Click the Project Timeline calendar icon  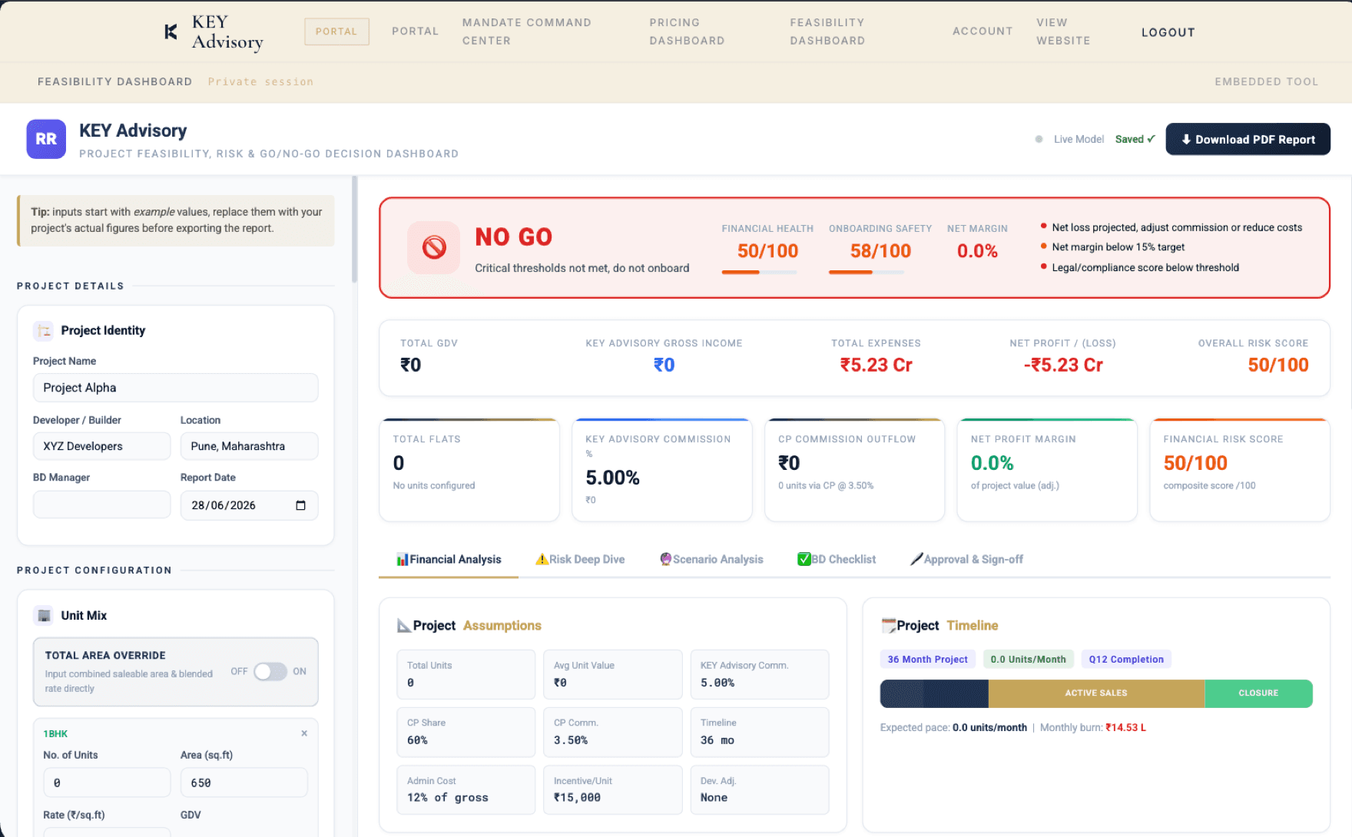click(888, 626)
